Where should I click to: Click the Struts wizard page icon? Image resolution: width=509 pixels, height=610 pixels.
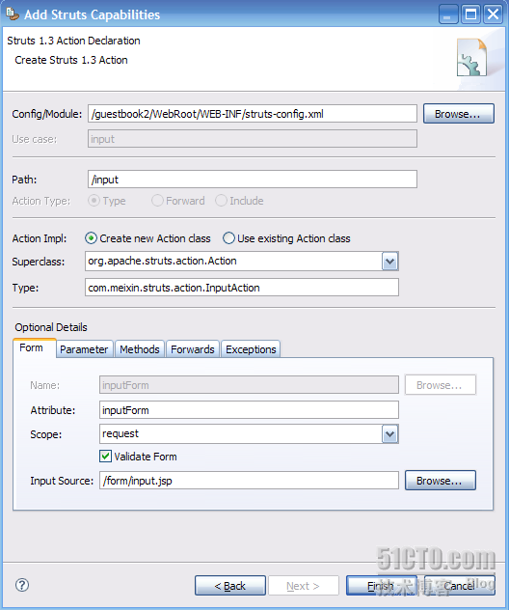(471, 58)
